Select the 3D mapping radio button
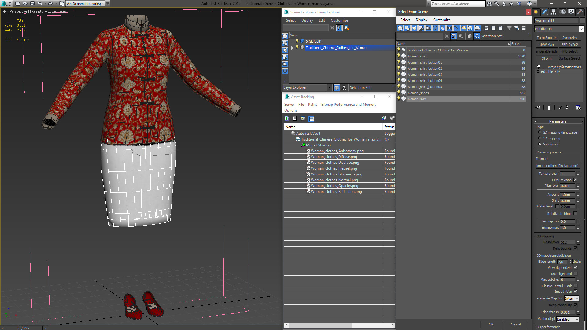The width and height of the screenshot is (587, 330). (540, 138)
